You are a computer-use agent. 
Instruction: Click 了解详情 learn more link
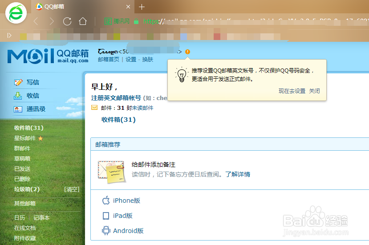[x=238, y=174]
